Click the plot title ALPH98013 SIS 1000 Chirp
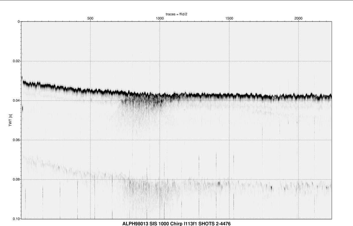353x226 pixels. click(176, 223)
